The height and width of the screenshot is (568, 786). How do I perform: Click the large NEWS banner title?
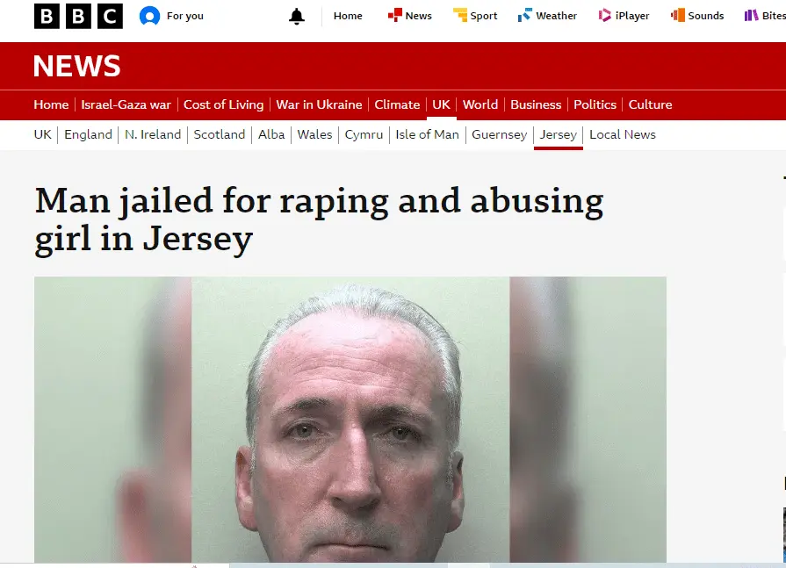(77, 66)
